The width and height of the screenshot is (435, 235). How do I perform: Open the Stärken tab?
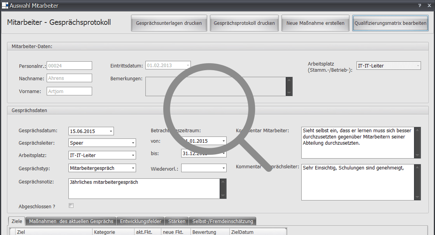(x=177, y=221)
